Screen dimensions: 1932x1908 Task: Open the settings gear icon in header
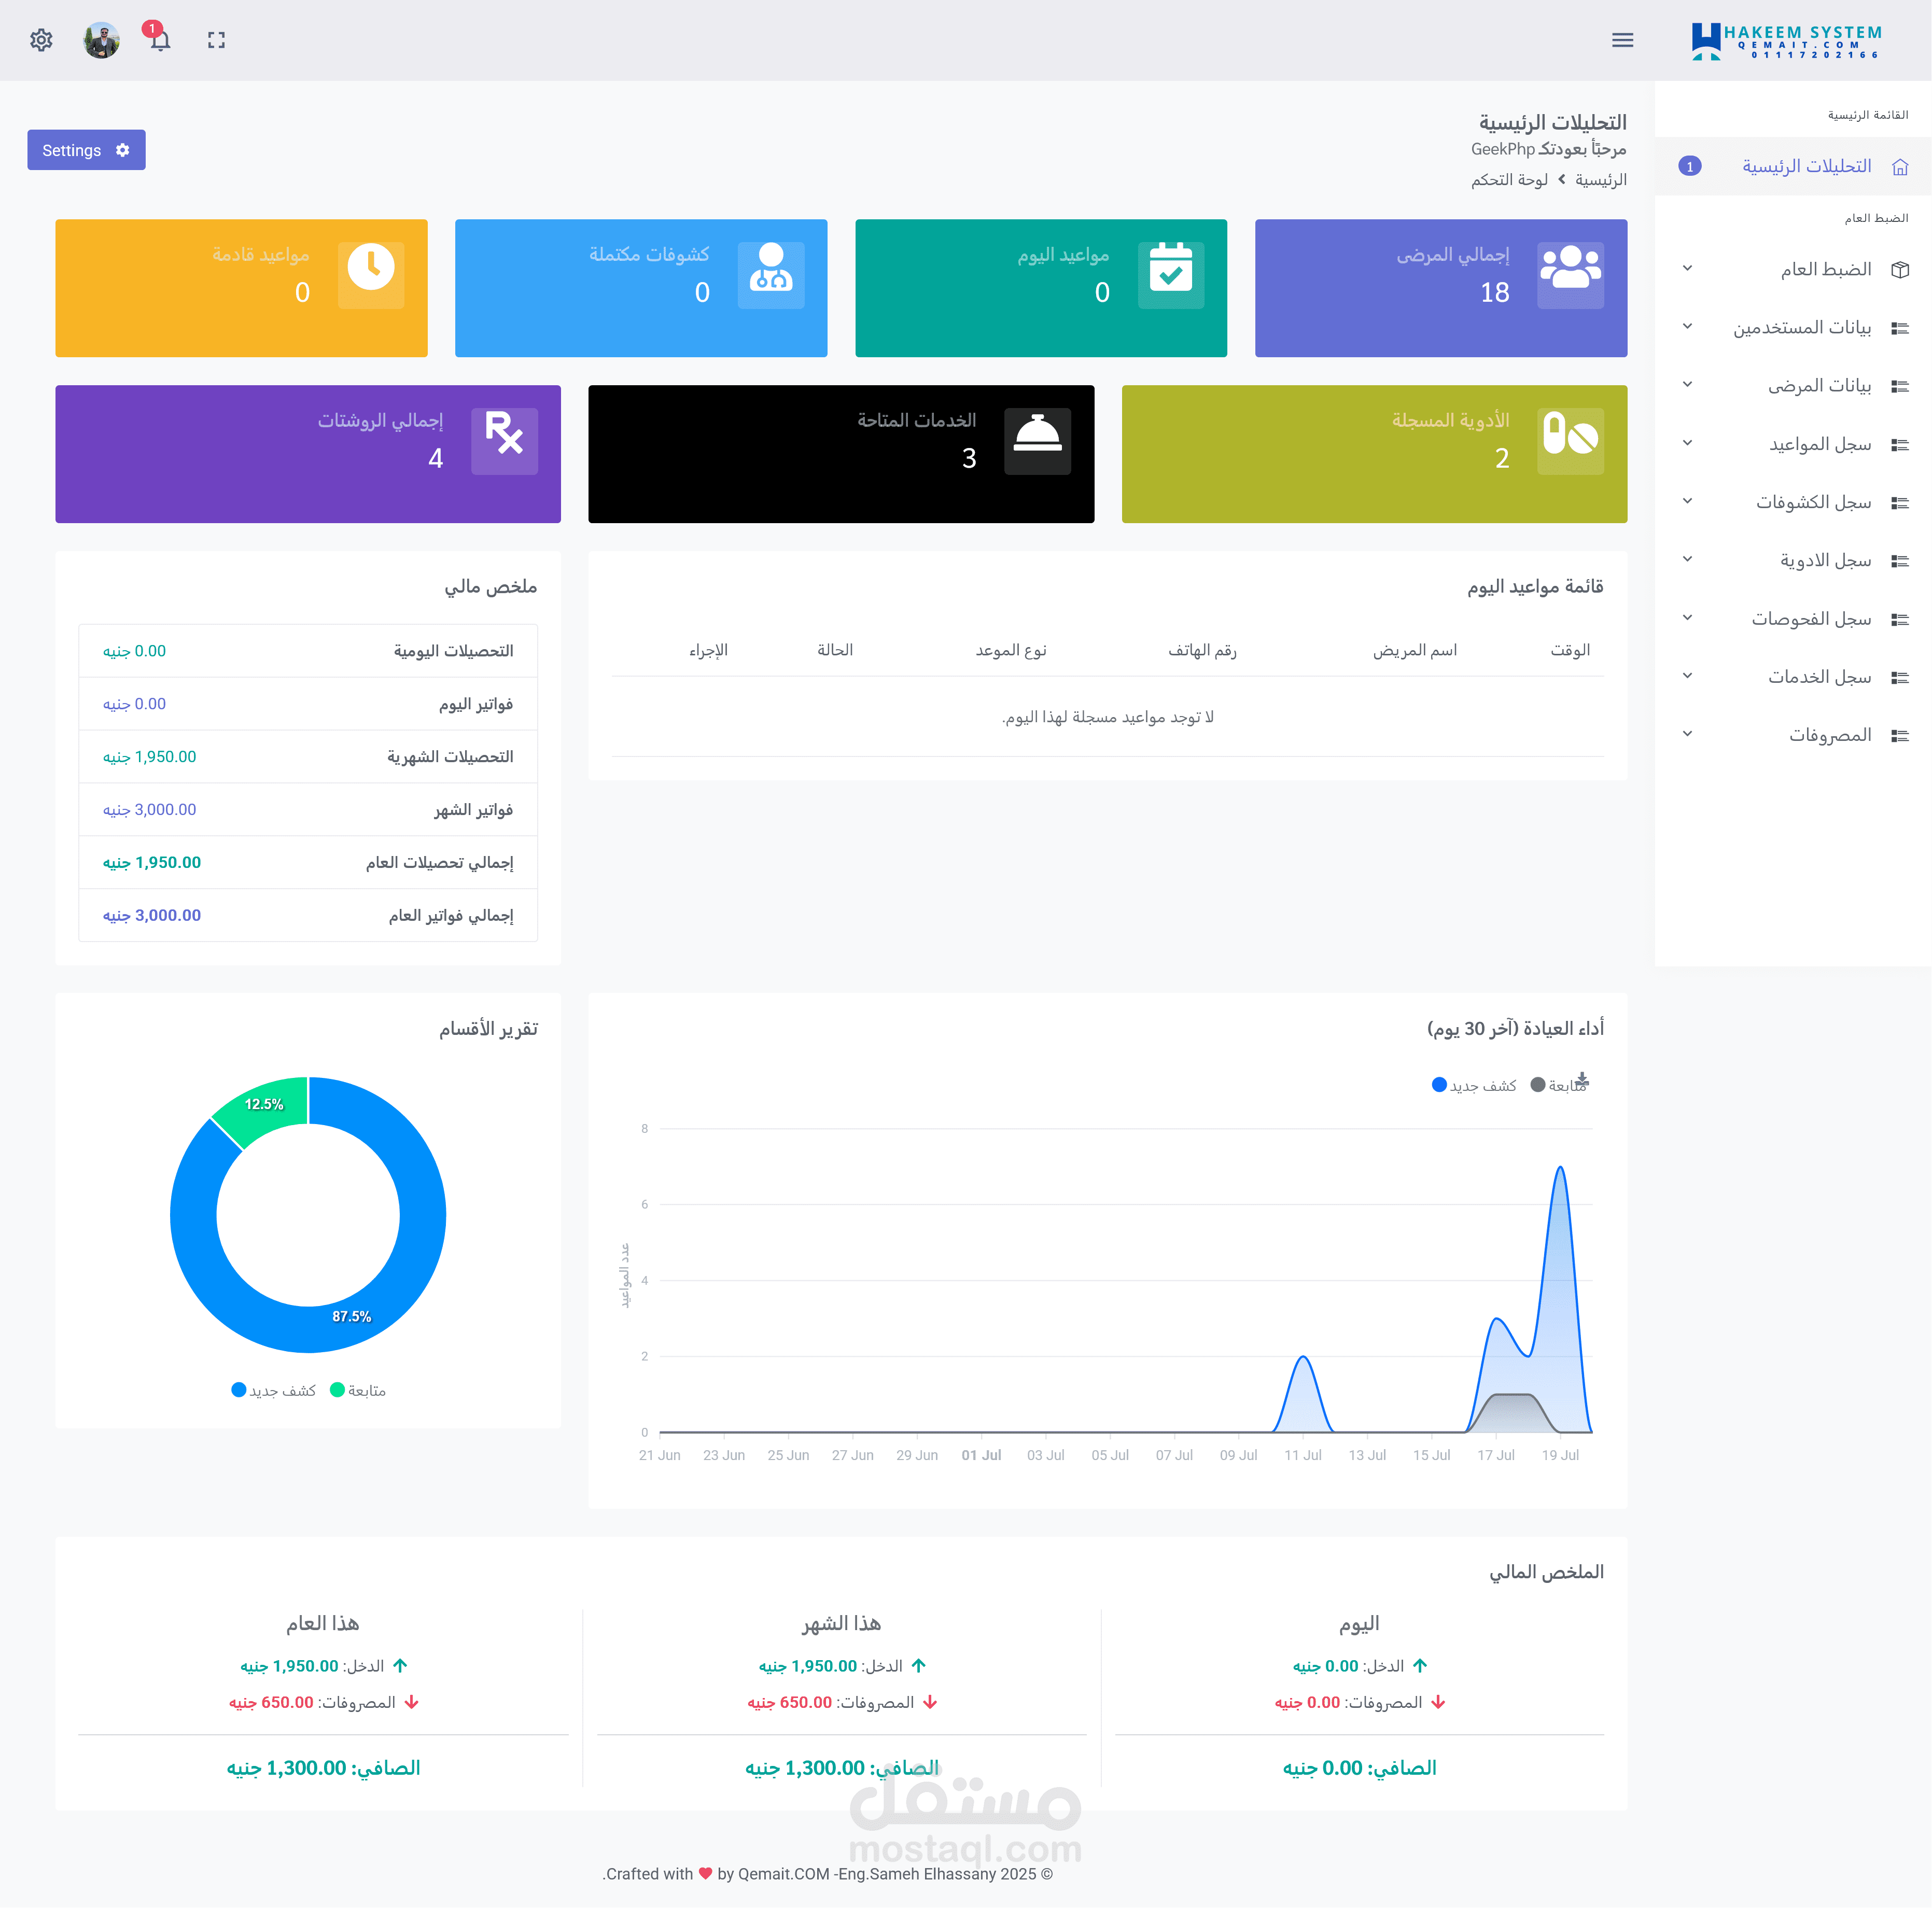pyautogui.click(x=41, y=40)
